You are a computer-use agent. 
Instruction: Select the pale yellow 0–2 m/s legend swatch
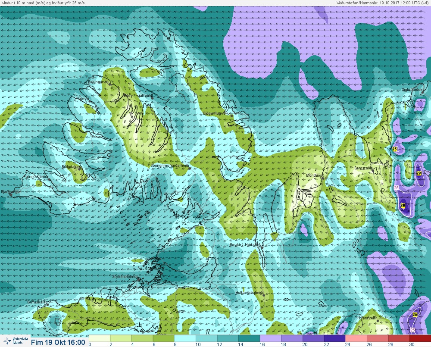point(100,338)
